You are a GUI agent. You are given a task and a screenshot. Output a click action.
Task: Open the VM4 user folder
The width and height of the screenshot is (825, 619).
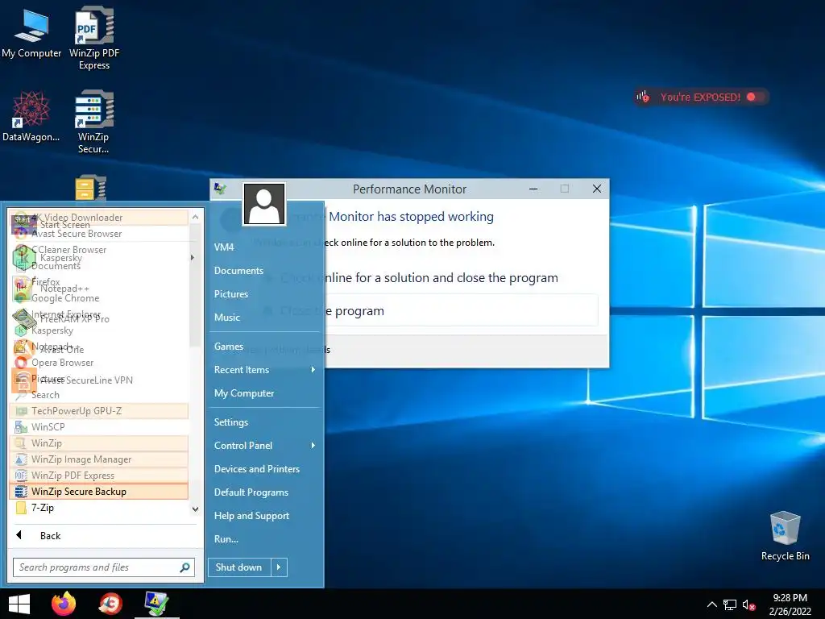265,247
